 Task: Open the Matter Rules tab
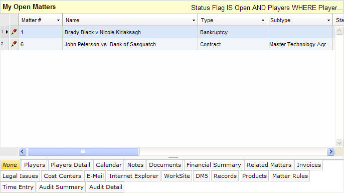click(x=290, y=176)
